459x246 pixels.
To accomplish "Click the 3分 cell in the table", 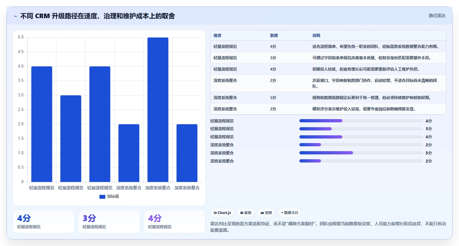I will [273, 58].
